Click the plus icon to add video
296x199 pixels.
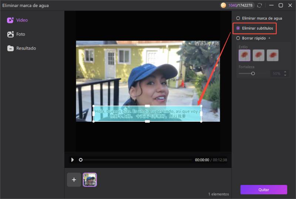74,180
